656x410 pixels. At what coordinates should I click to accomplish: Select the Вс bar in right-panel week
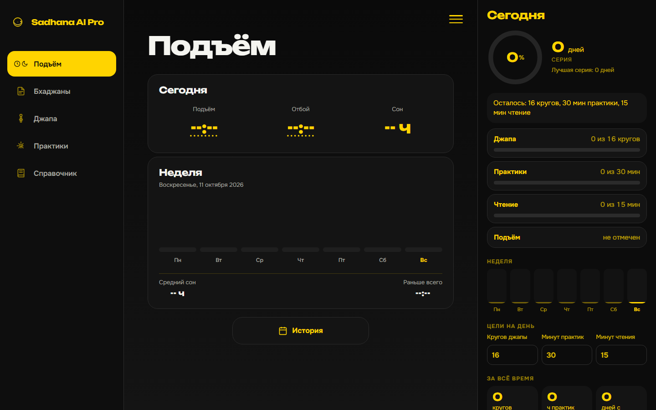click(x=637, y=286)
